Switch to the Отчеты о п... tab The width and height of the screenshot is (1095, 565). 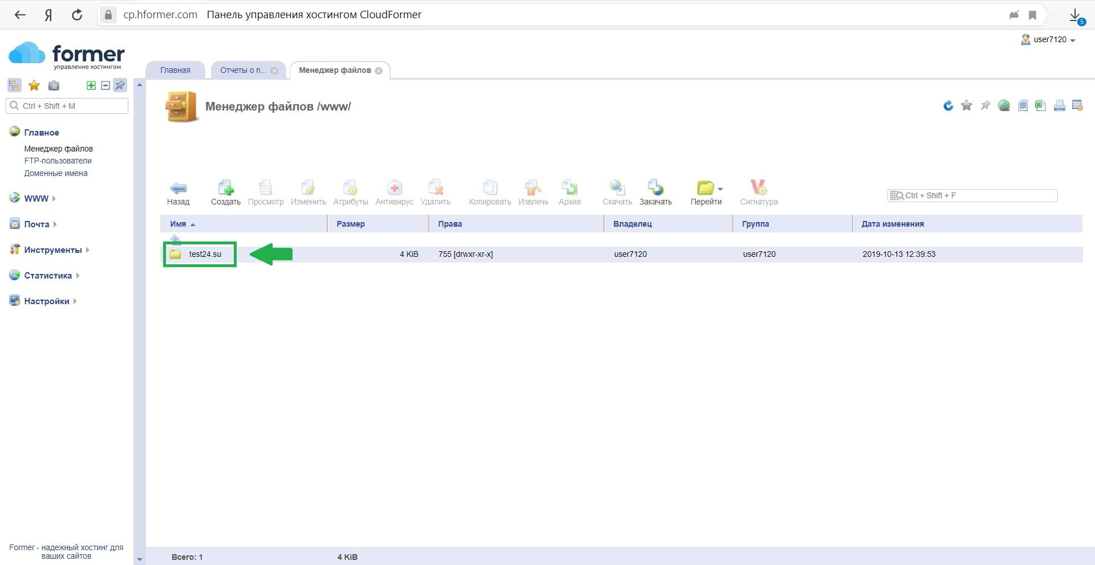[x=243, y=71]
